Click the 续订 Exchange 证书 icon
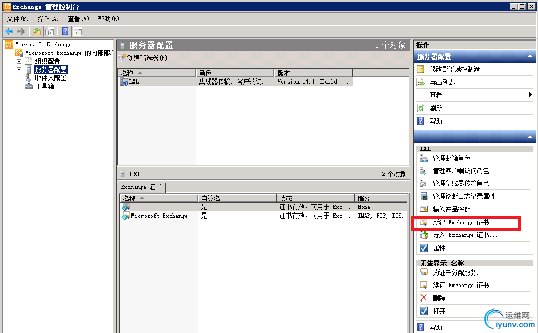The image size is (538, 333). click(x=424, y=286)
